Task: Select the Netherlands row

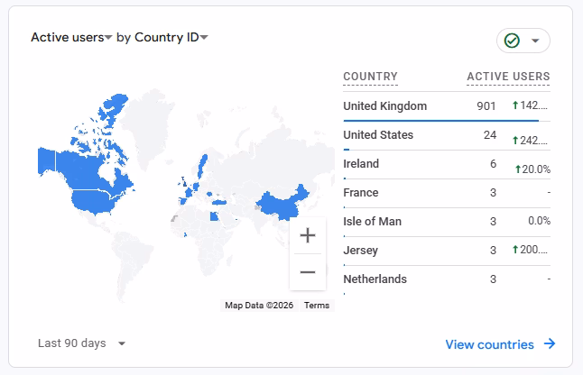Action: pos(447,279)
